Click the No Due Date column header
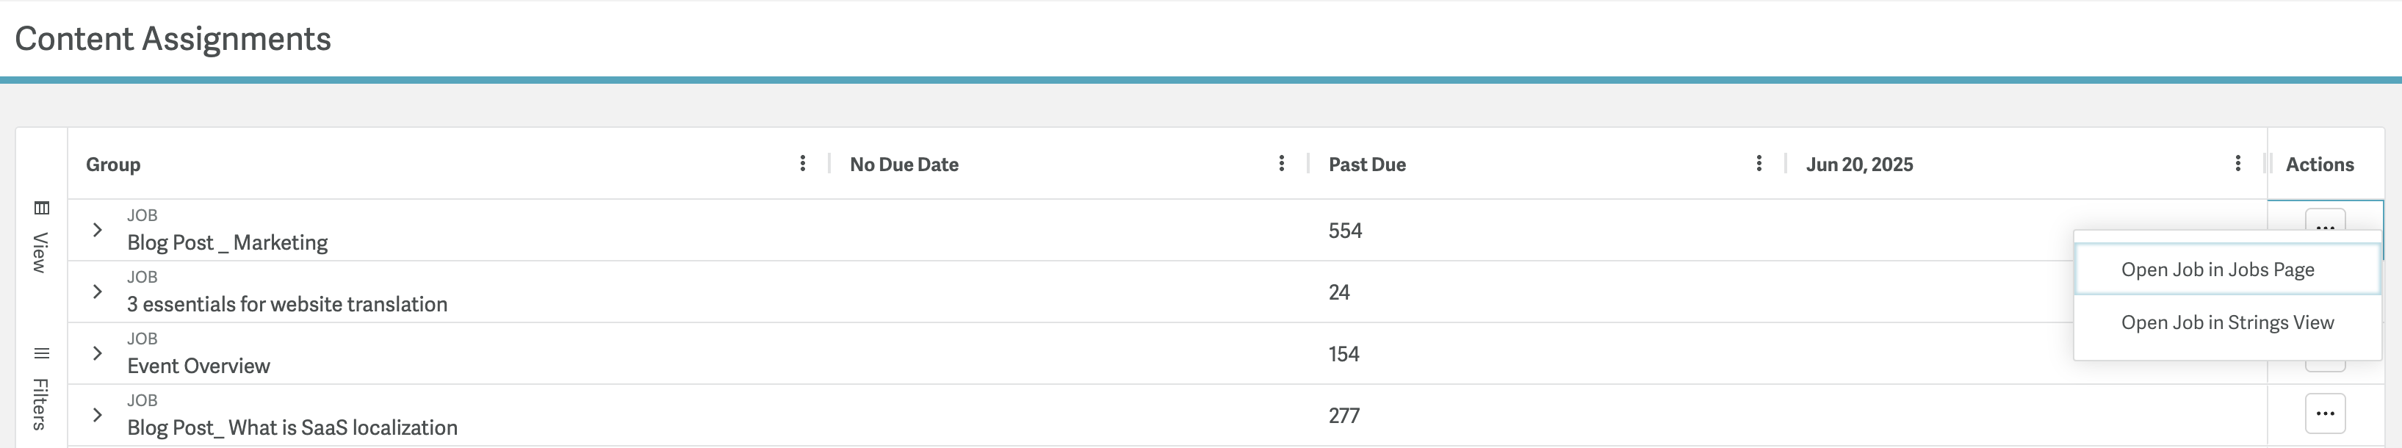 click(x=904, y=164)
